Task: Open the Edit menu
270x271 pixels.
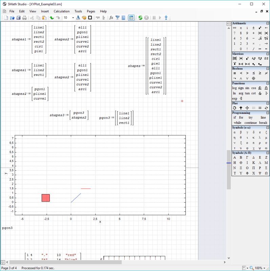Action: [x=22, y=12]
